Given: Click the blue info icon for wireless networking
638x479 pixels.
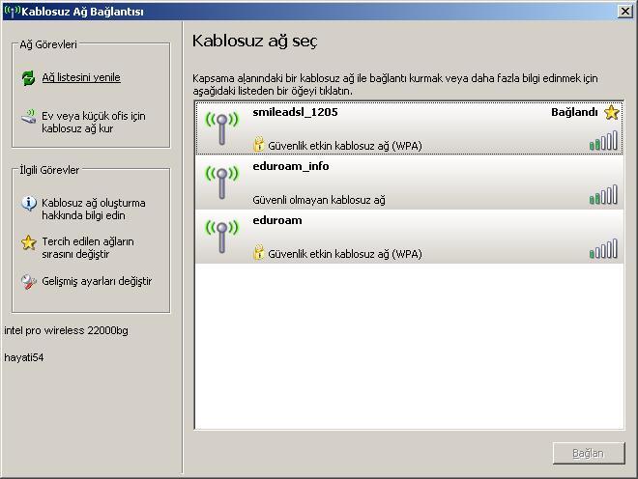Looking at the screenshot, I should click(x=28, y=203).
